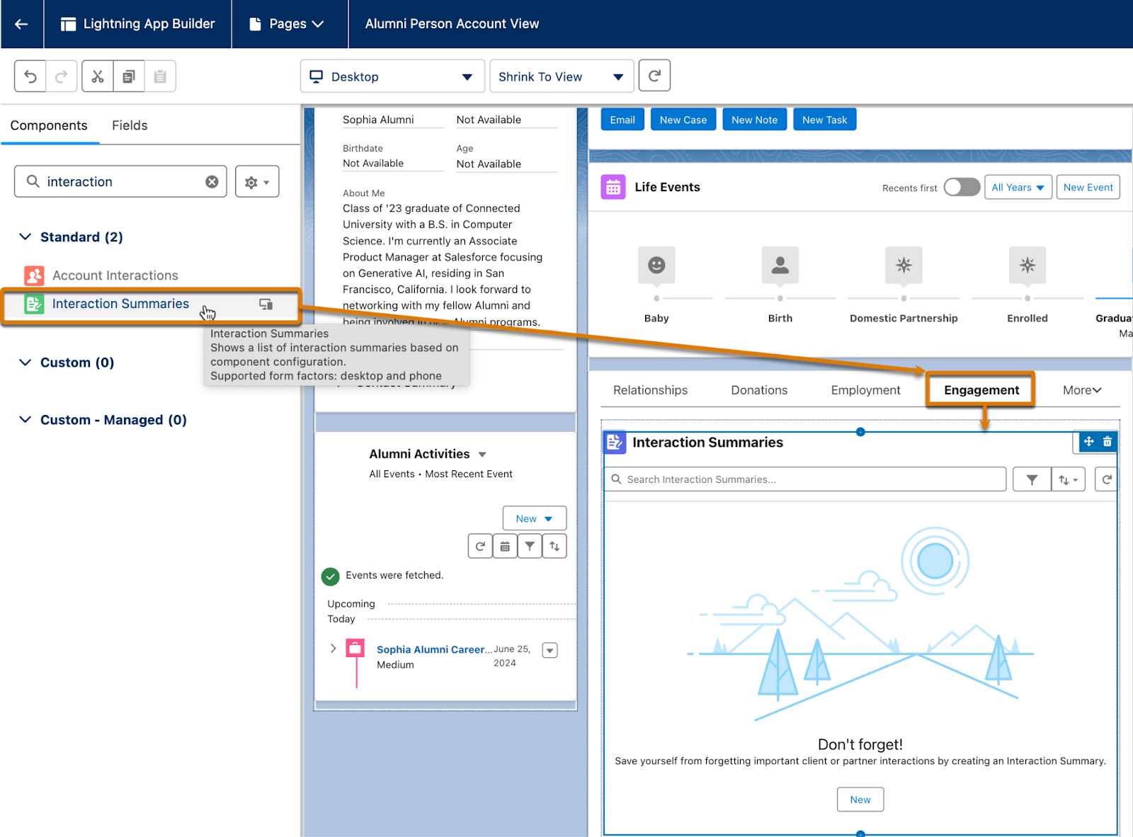1133x837 pixels.
Task: Open the Sophia Alumni Career event link
Action: (434, 649)
